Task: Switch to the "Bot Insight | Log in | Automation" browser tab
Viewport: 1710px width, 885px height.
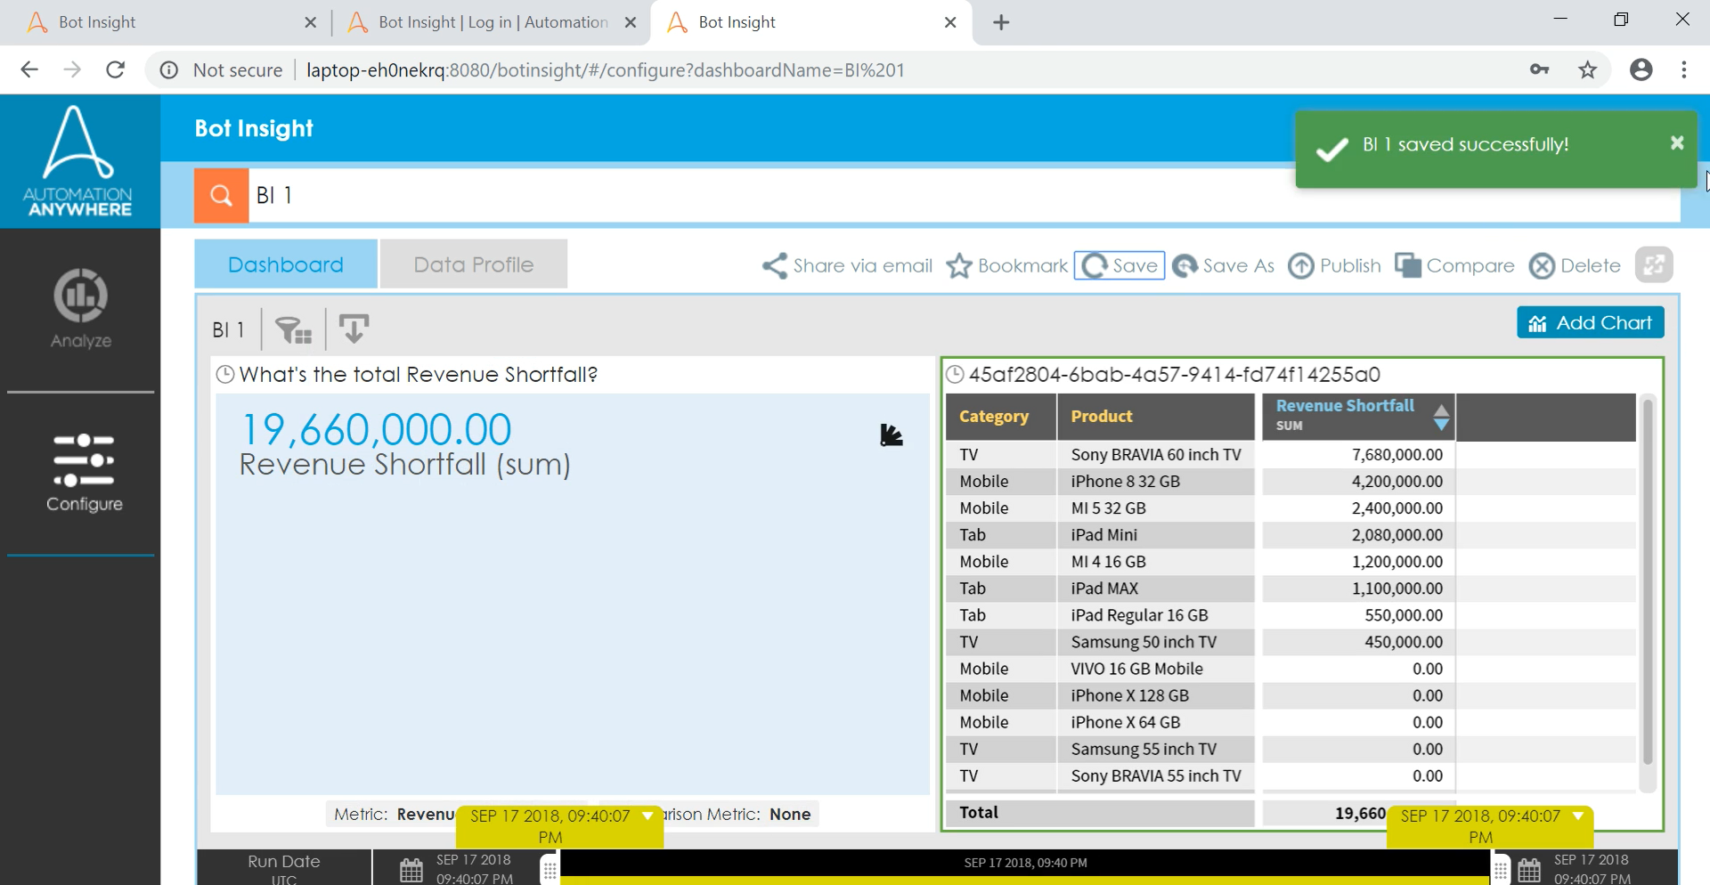Action: click(x=491, y=22)
